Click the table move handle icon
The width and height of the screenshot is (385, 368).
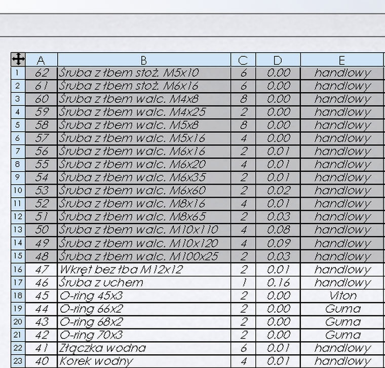tap(18, 59)
